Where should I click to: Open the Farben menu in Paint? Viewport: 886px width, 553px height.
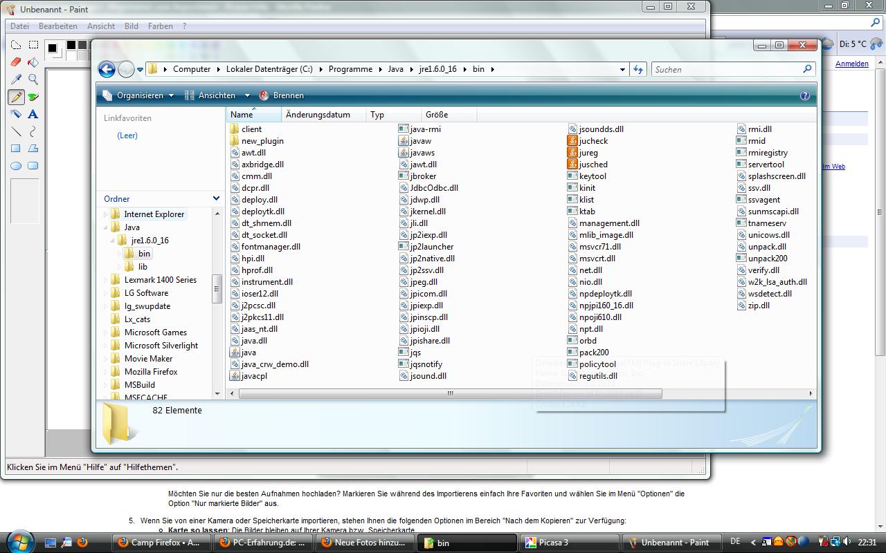[161, 26]
